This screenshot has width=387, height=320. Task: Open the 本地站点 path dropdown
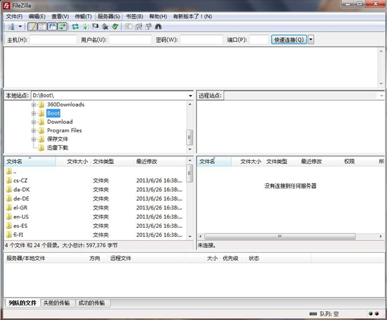[x=190, y=95]
